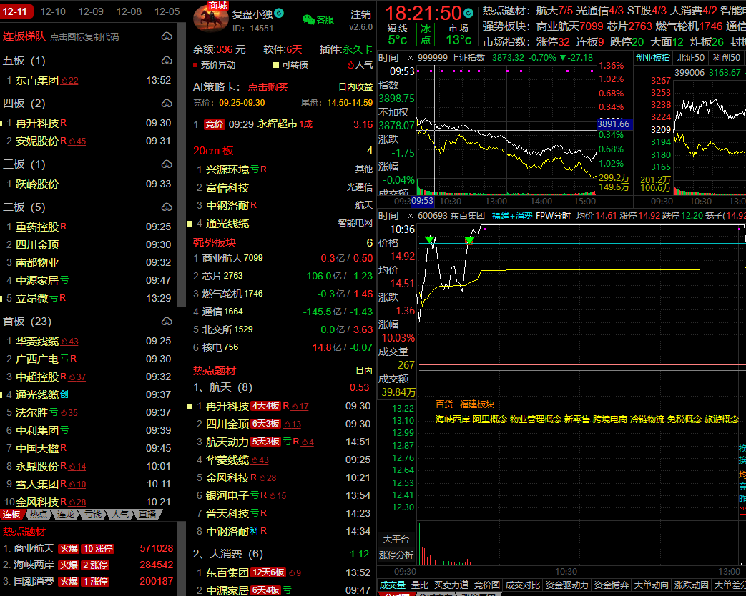Click the 注销 logout button

(x=360, y=14)
